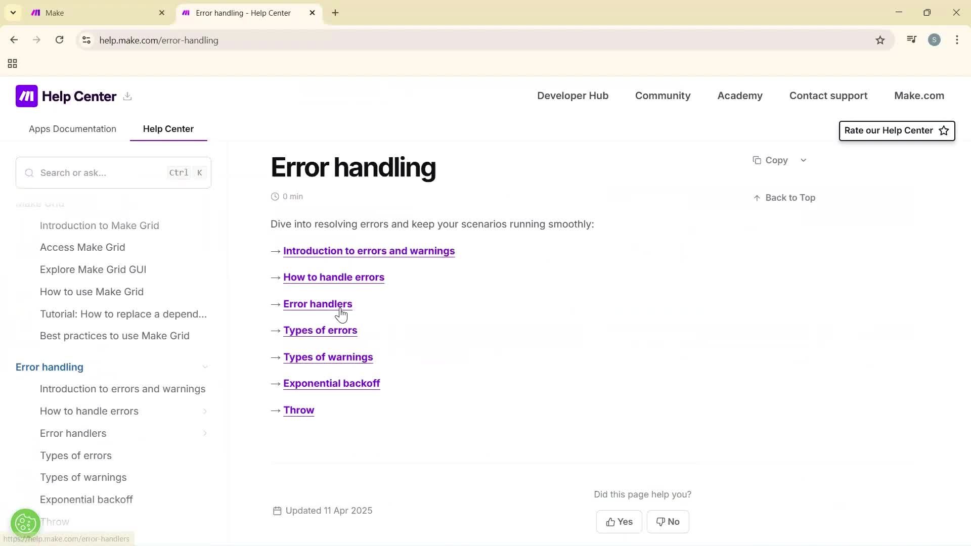Click the download icon beside Help Center logo
Image resolution: width=971 pixels, height=546 pixels.
127,97
